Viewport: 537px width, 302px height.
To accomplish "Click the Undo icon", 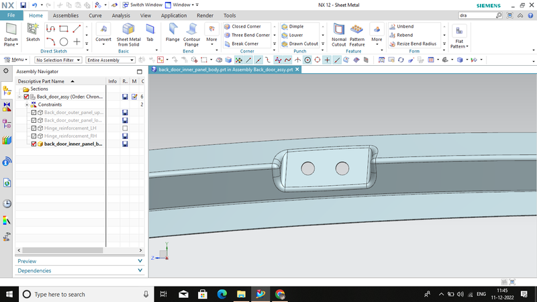I will pyautogui.click(x=35, y=5).
